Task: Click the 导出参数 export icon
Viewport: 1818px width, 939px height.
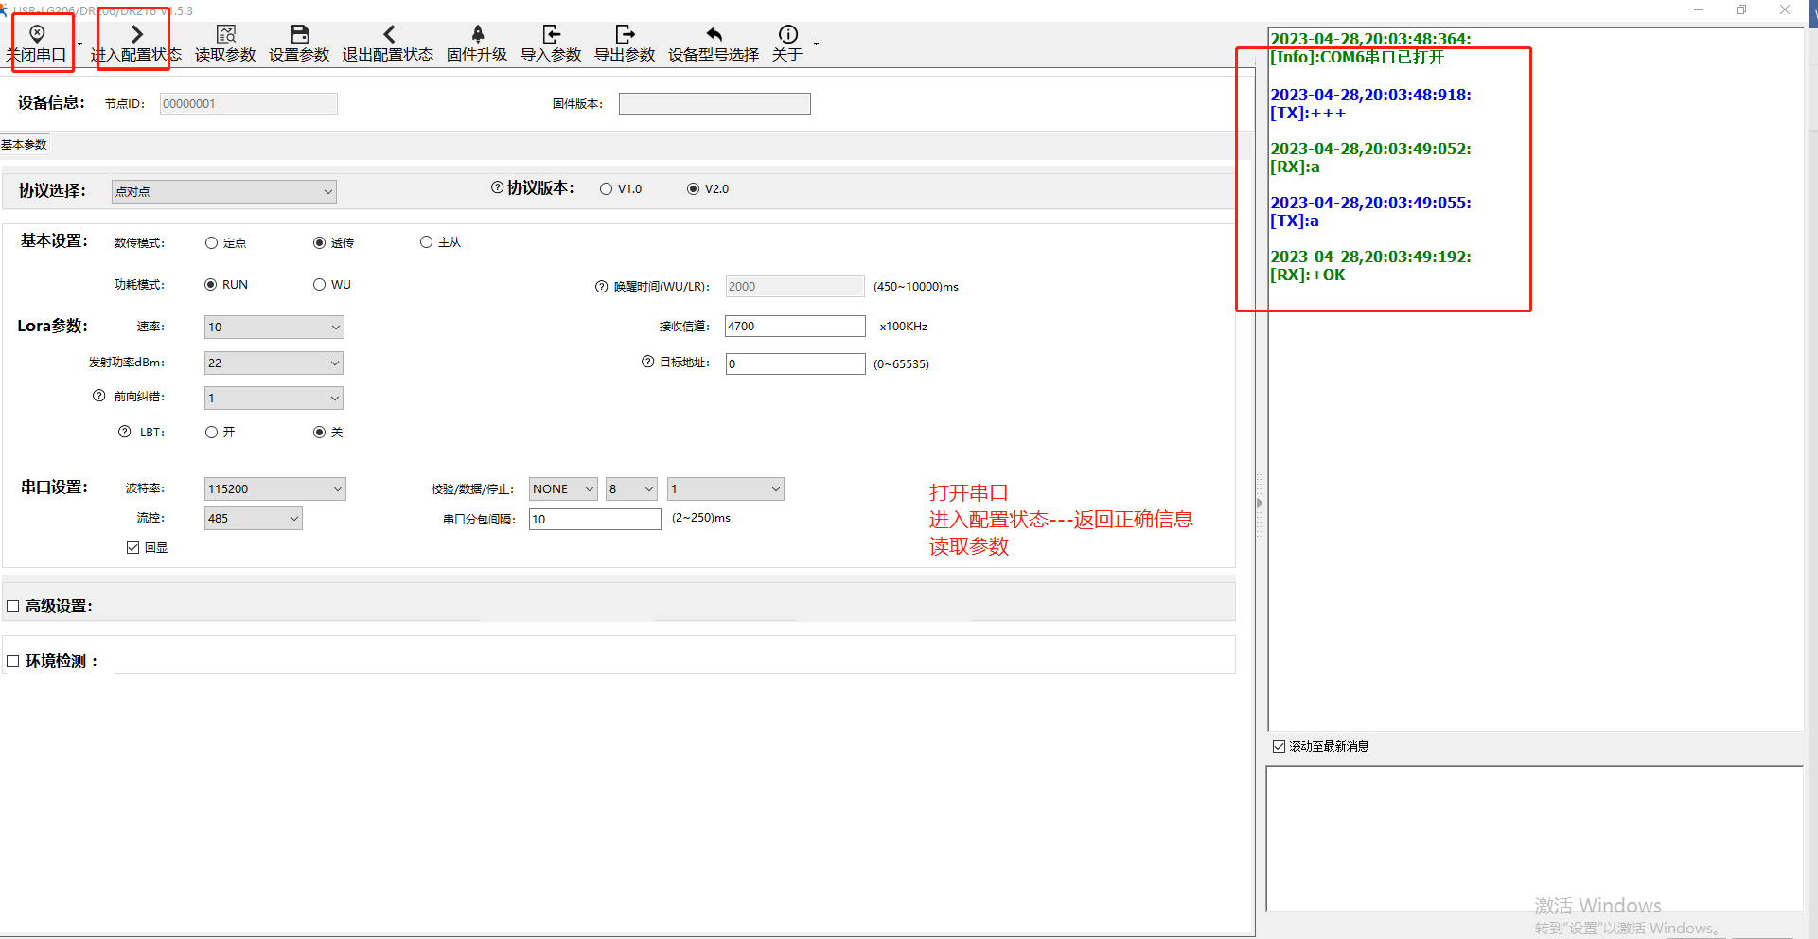Action: (625, 35)
